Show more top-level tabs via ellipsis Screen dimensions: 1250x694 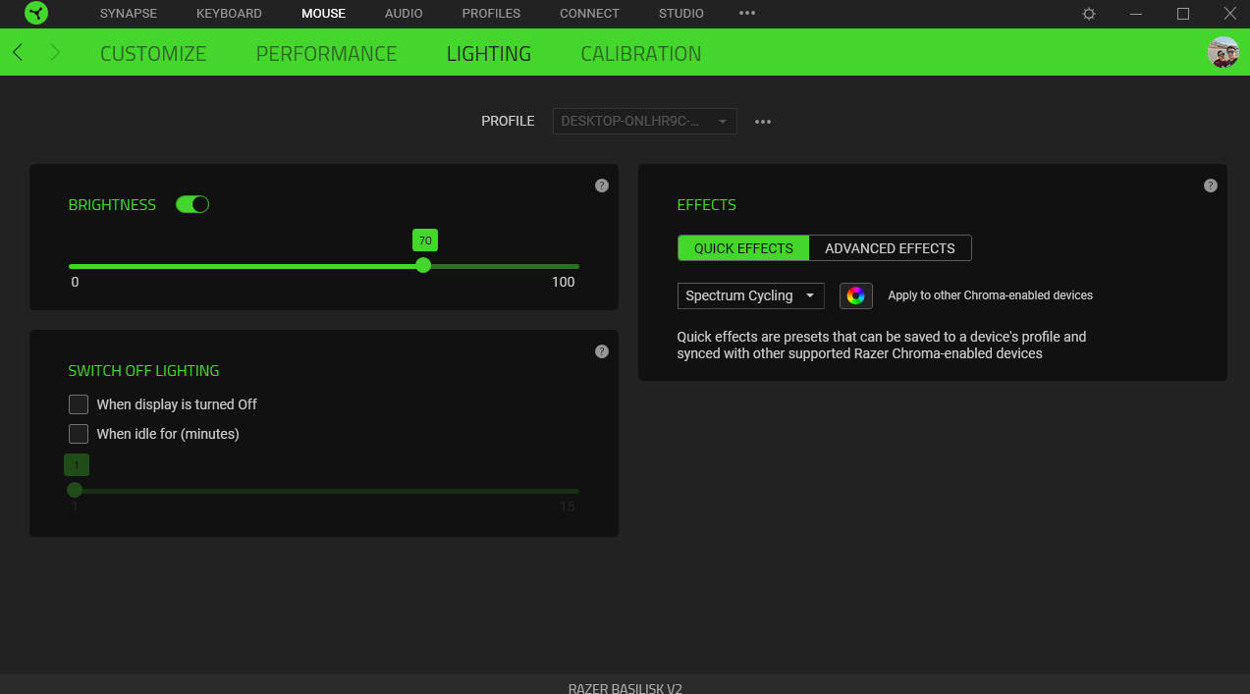[747, 14]
